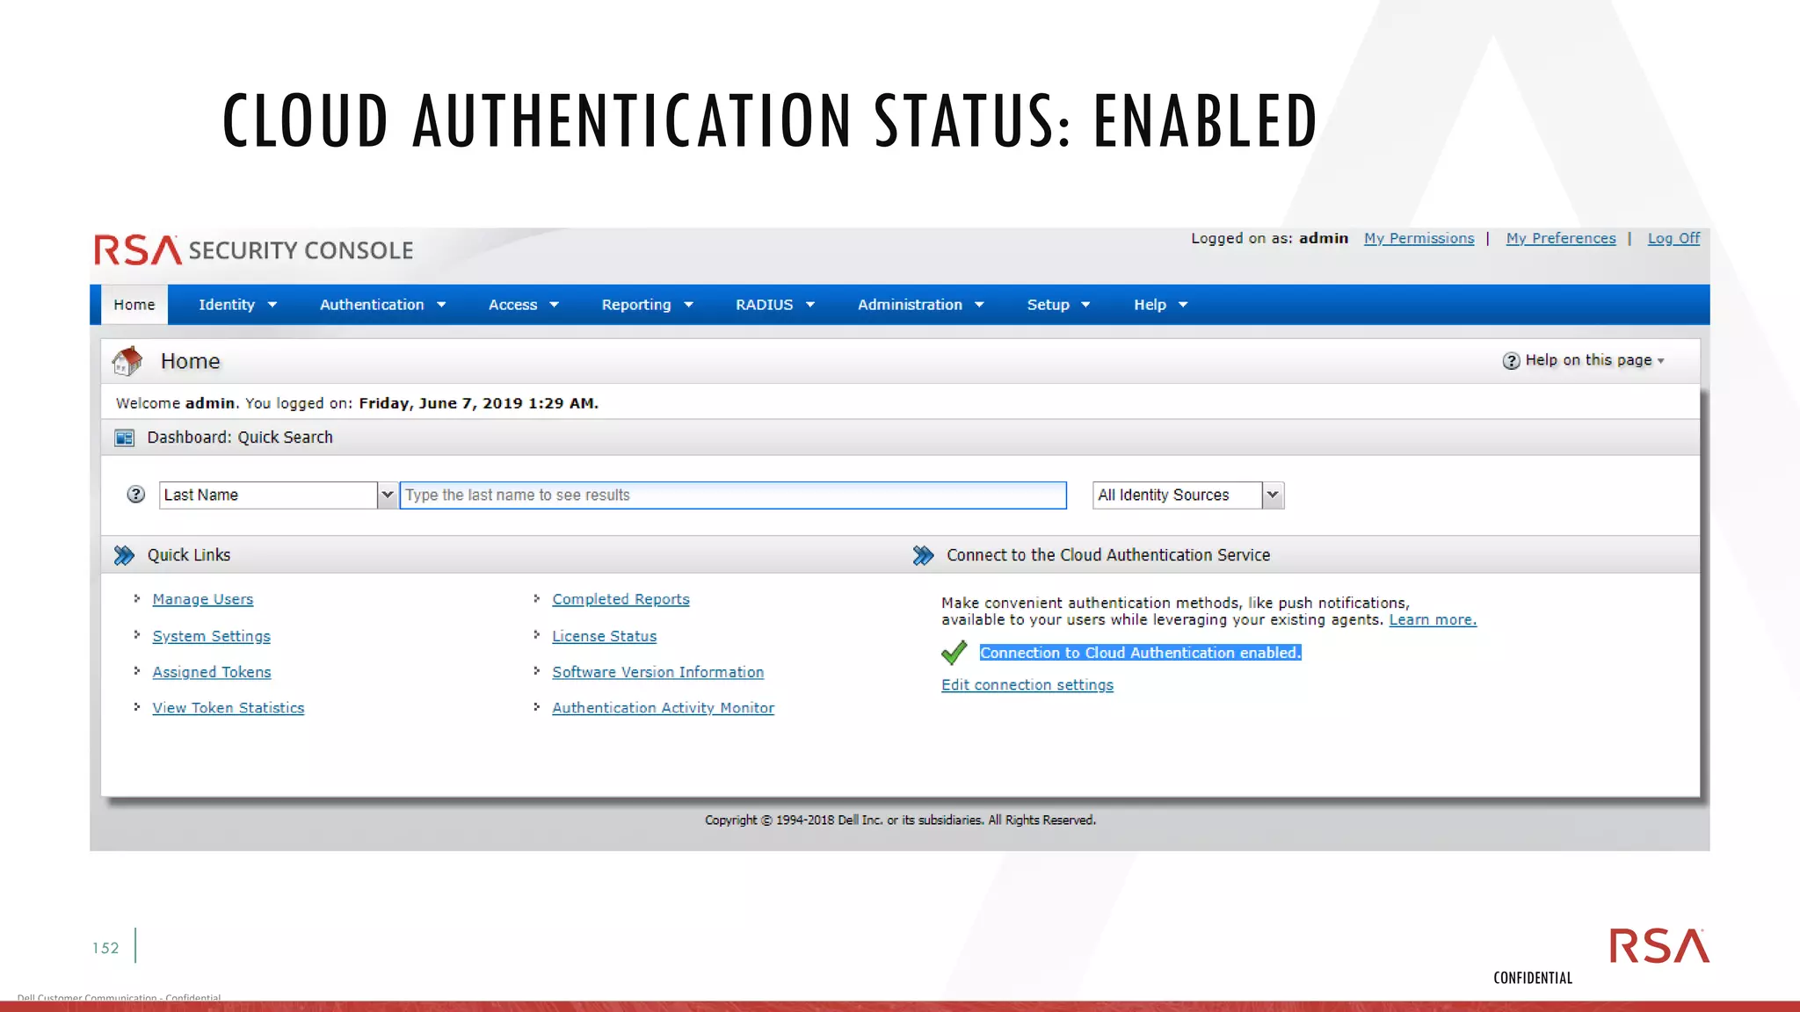The width and height of the screenshot is (1800, 1012).
Task: Click the bullet arrow beside Authentication Activity Monitor
Action: (536, 706)
